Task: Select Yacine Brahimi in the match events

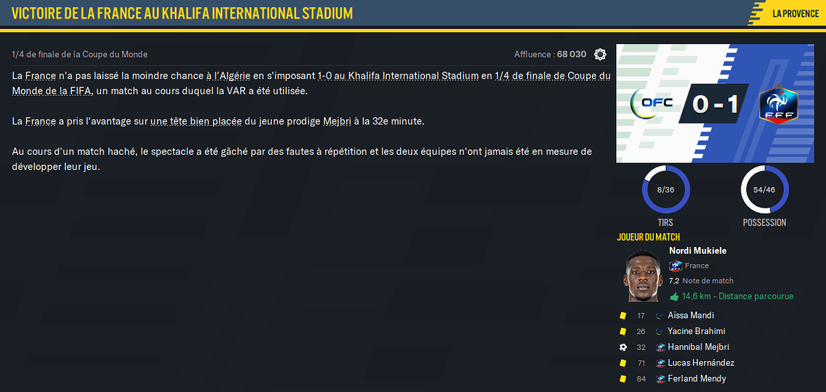Action: coord(696,331)
